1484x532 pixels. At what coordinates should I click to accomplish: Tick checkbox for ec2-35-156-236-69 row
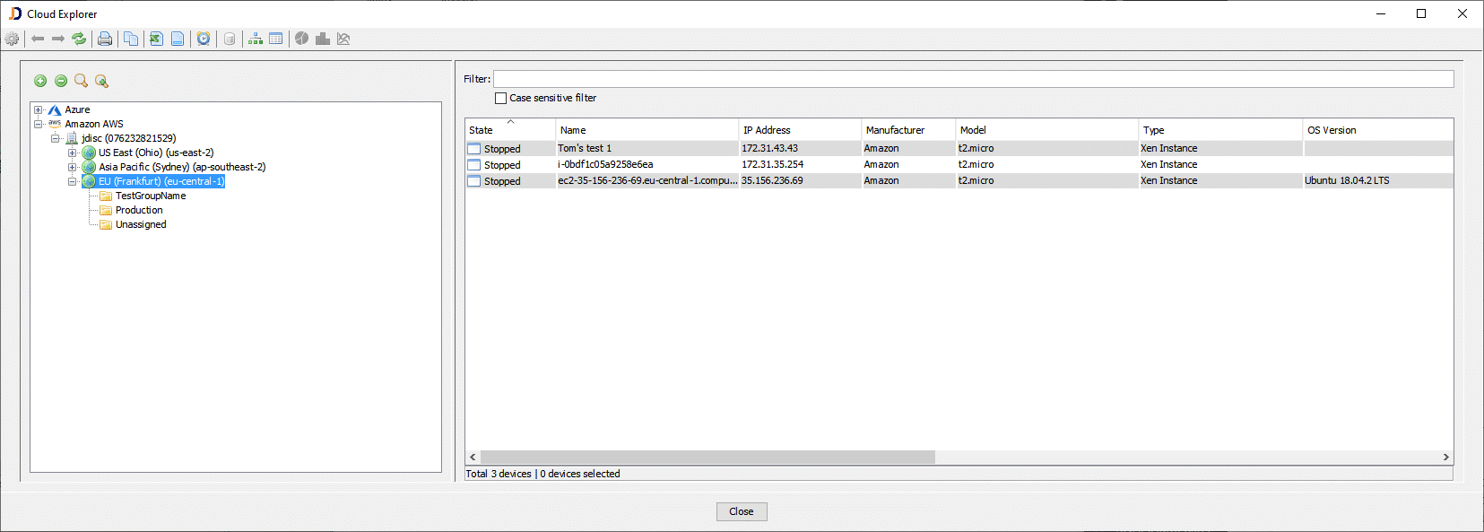474,181
